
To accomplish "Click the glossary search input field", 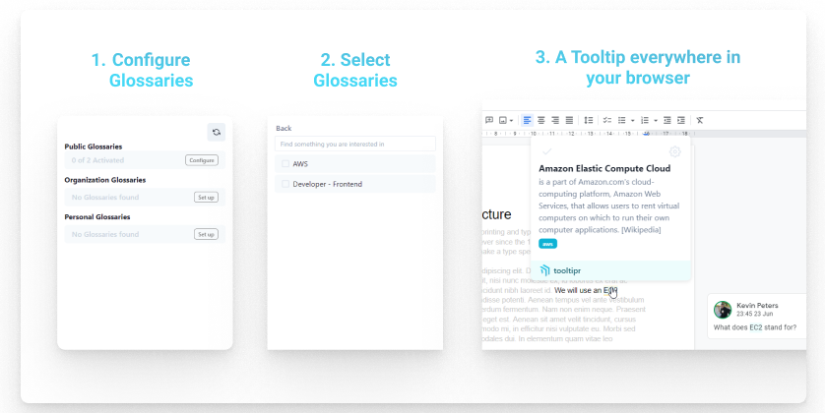I will (x=355, y=144).
